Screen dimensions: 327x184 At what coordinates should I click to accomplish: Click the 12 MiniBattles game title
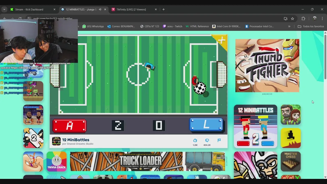pyautogui.click(x=76, y=140)
